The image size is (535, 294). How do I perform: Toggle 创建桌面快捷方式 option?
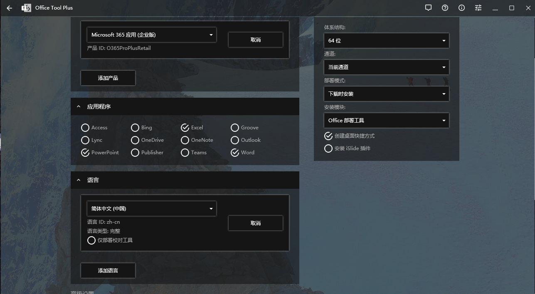328,136
